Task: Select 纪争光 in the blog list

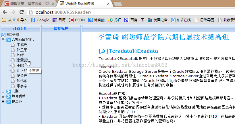Action: 22,76
